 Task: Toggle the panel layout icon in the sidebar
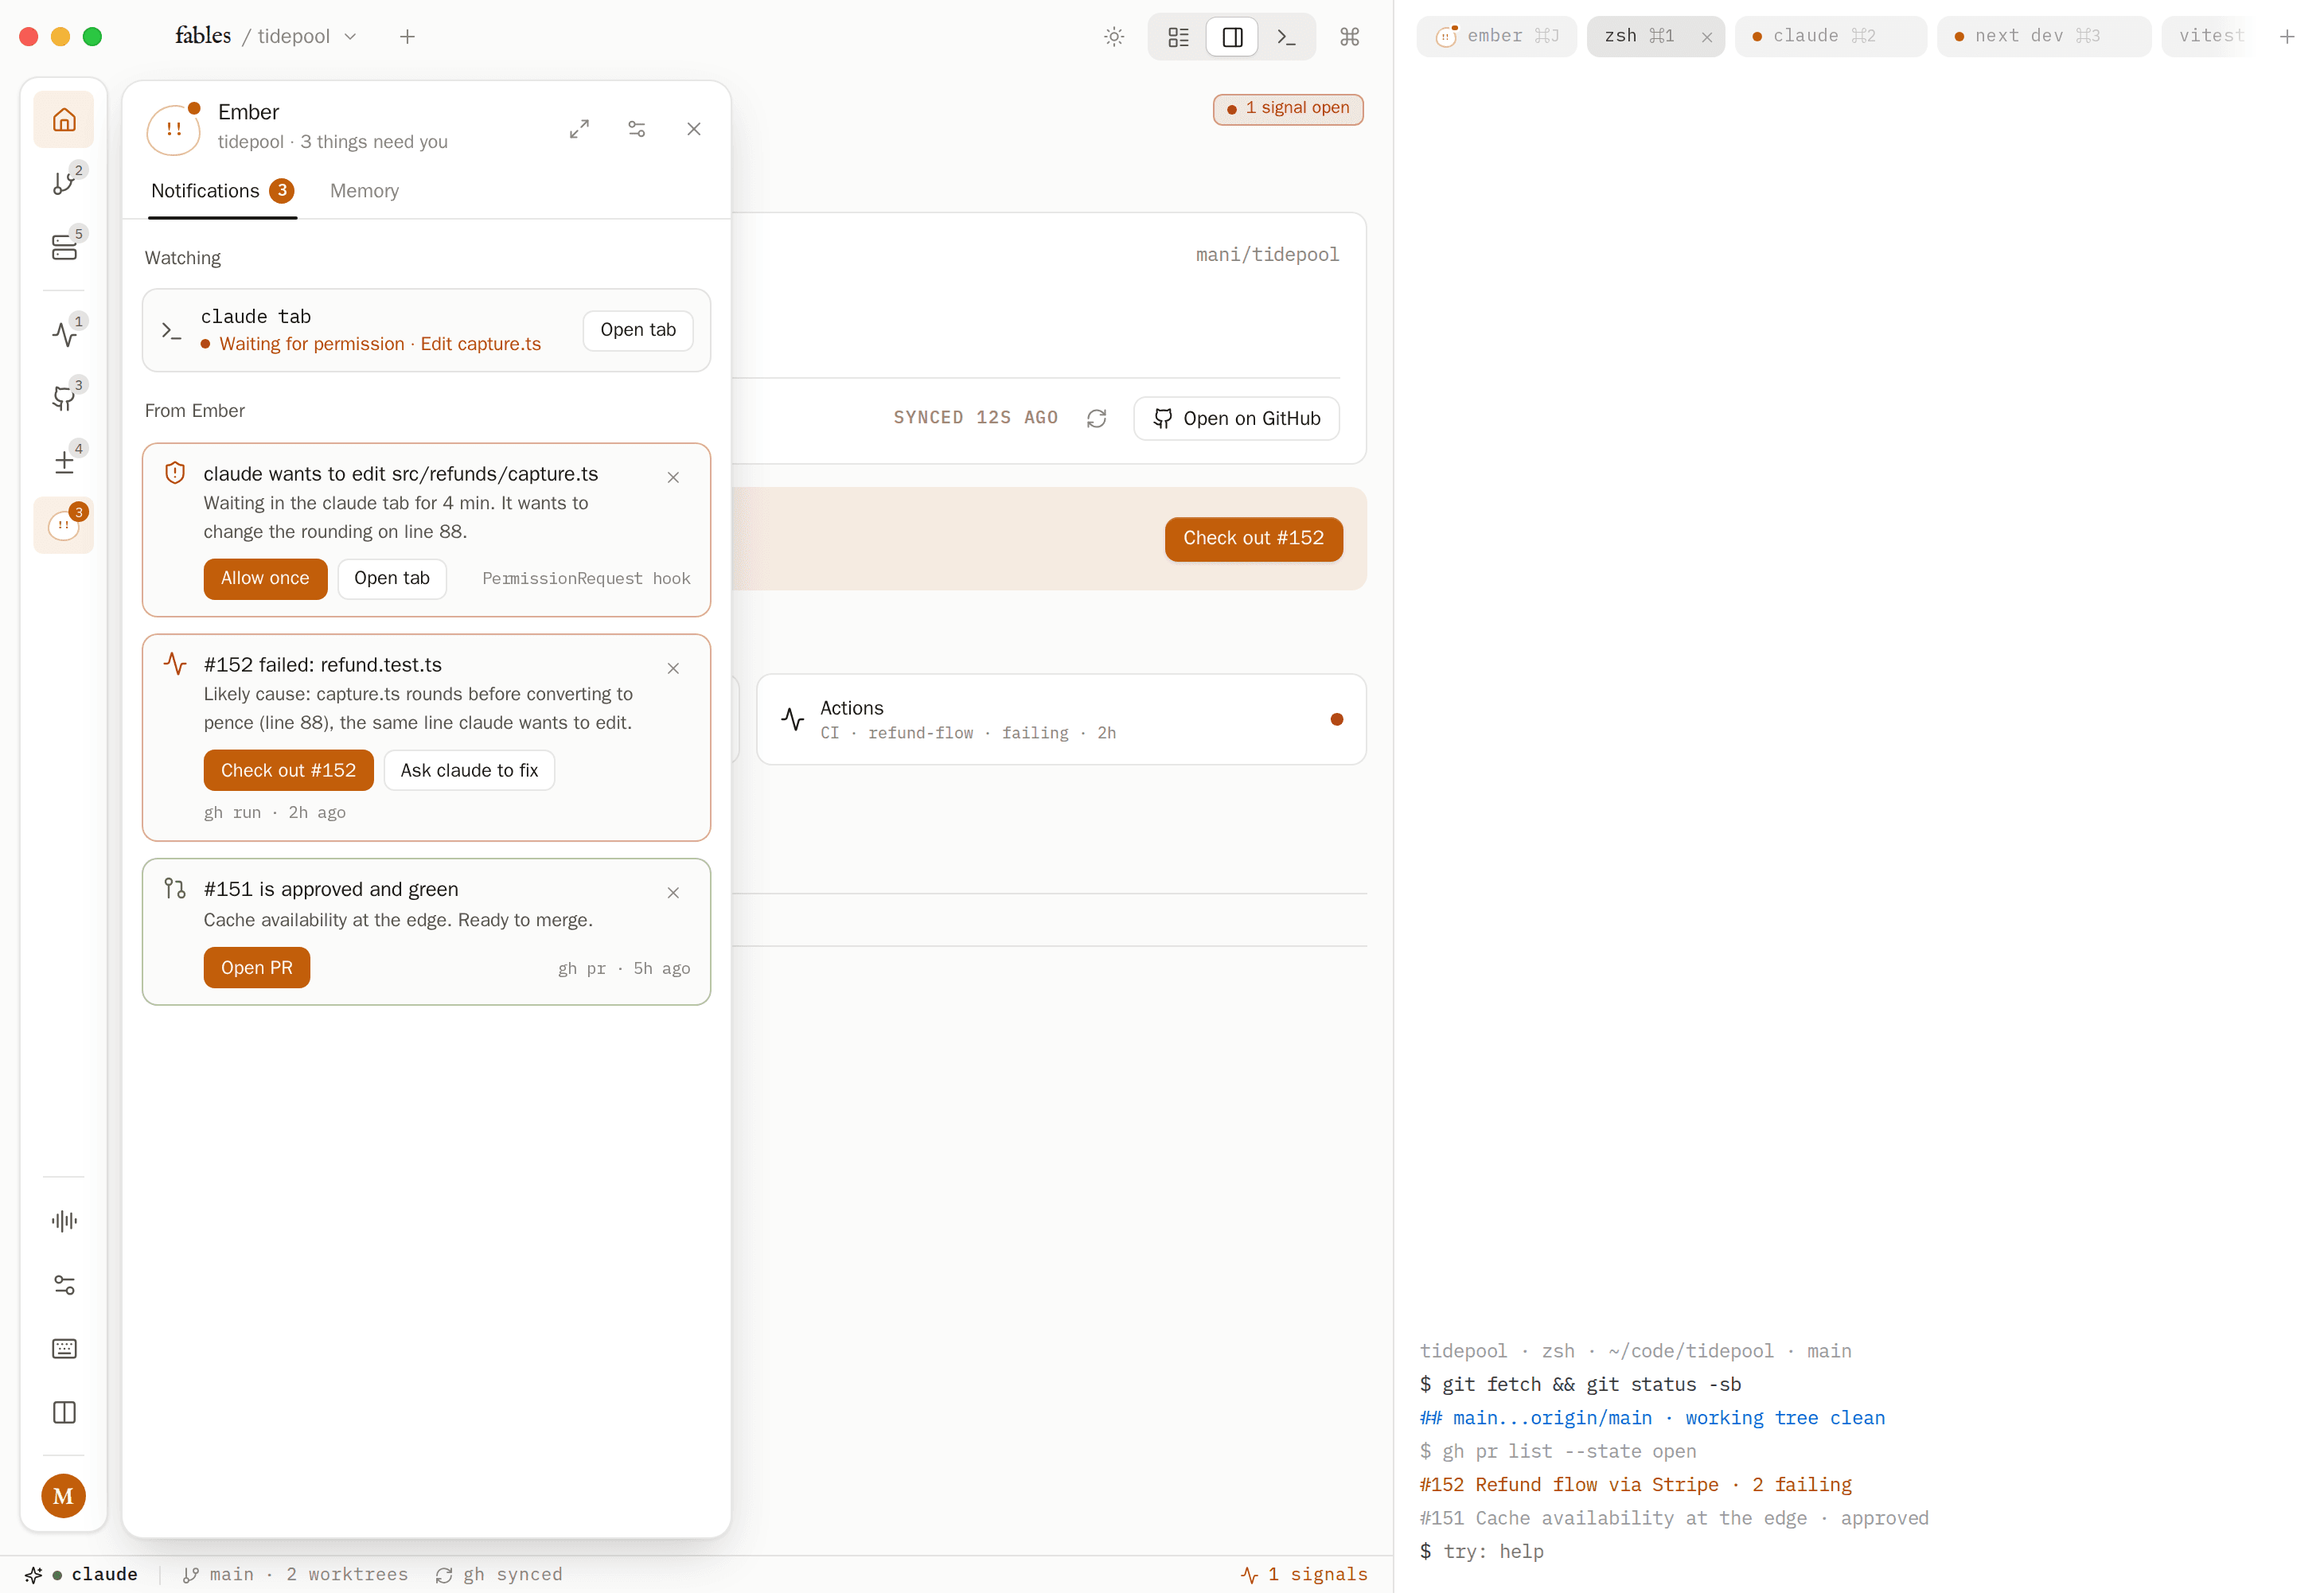pyautogui.click(x=64, y=1413)
